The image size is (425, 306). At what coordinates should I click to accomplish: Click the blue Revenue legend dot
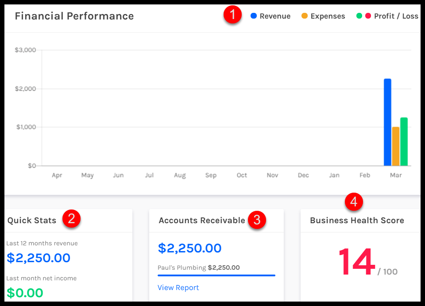[x=253, y=16]
